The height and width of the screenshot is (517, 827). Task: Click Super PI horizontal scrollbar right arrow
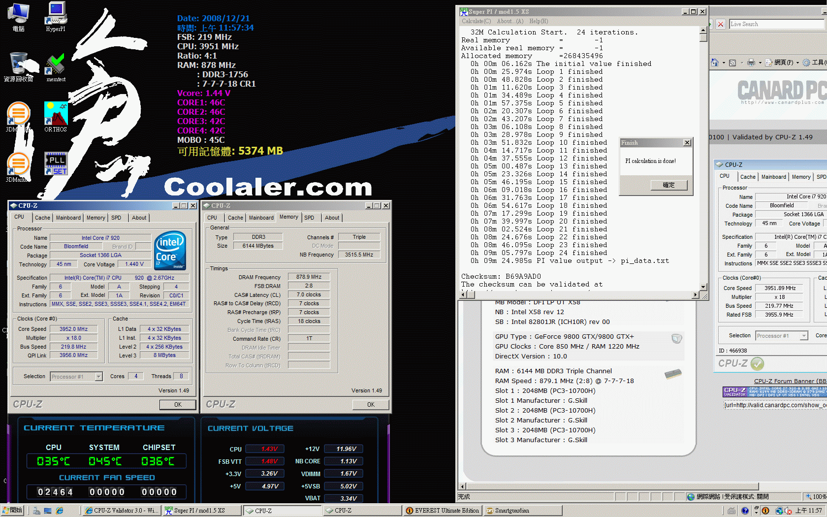pyautogui.click(x=696, y=294)
